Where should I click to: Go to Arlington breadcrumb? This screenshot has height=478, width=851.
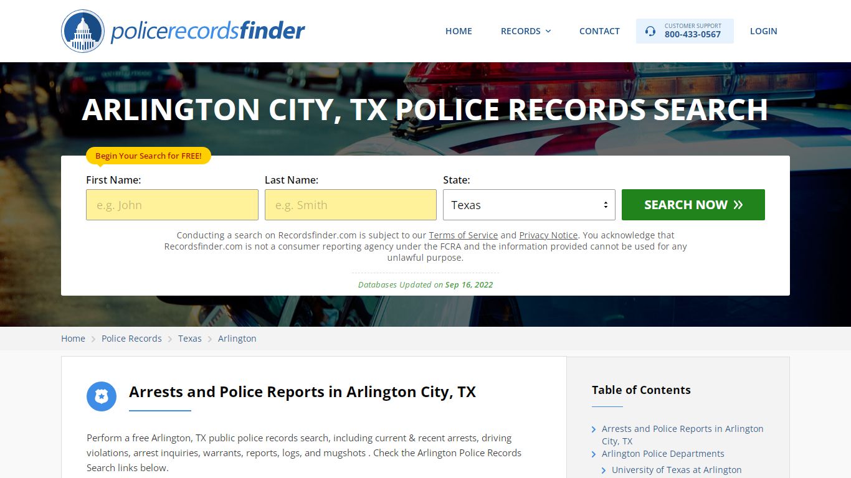coord(237,339)
